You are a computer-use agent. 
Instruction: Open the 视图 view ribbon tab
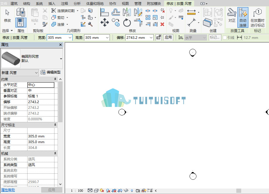[x=125, y=4]
